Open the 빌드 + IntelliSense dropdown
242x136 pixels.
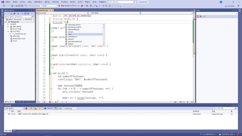click(68, 108)
